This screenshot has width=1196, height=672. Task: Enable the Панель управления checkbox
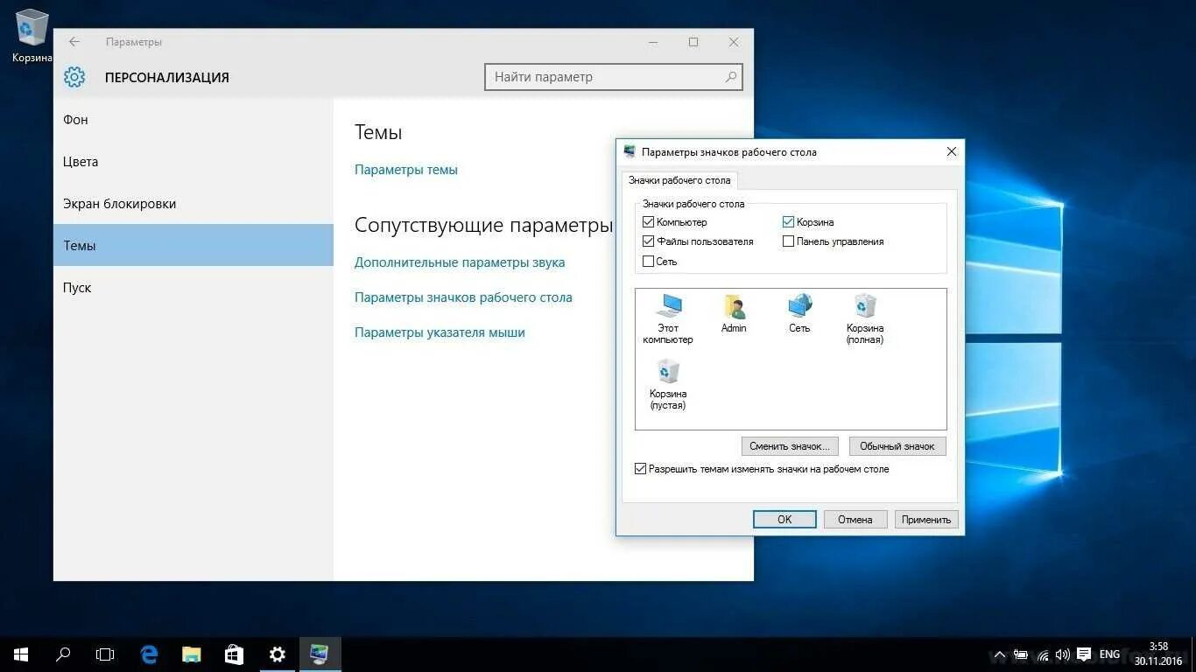click(788, 241)
